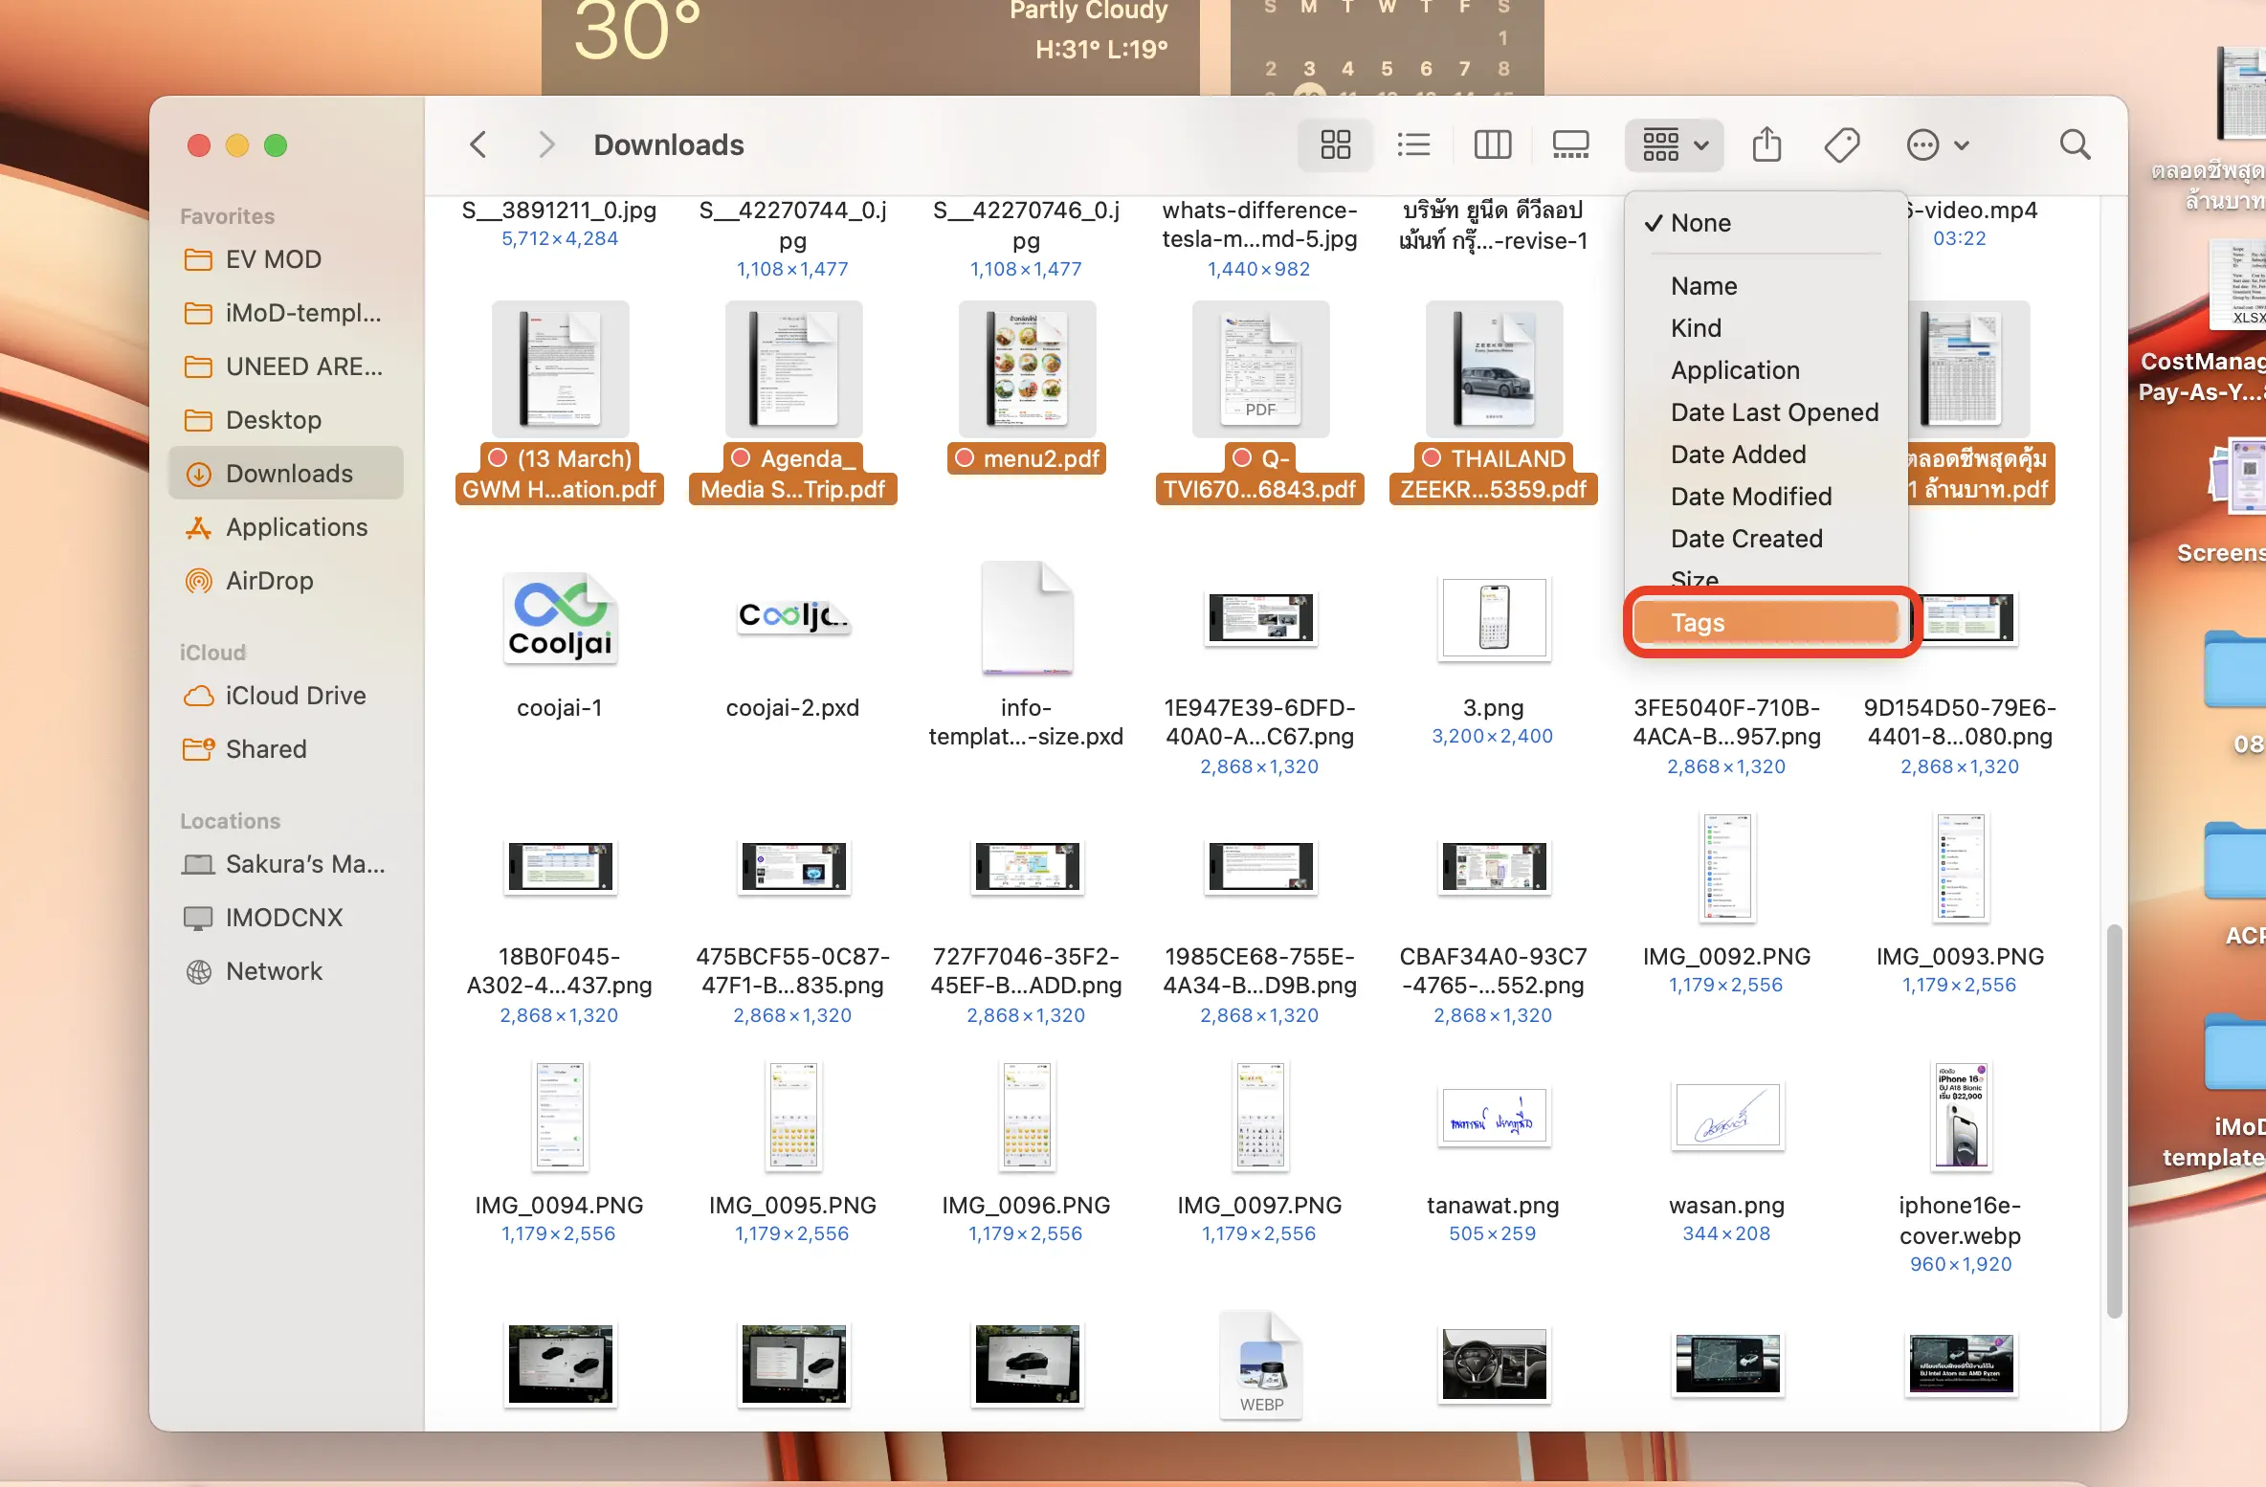2266x1487 pixels.
Task: Click the Share toolbar icon
Action: point(1766,145)
